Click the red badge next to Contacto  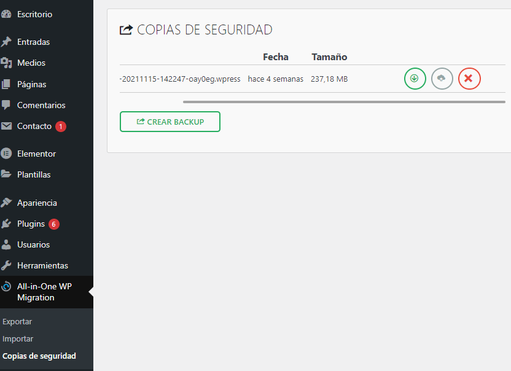[x=61, y=127]
